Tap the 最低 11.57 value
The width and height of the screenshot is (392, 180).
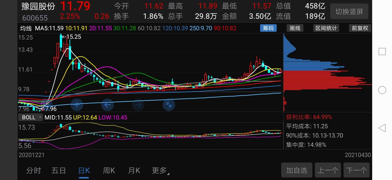(x=262, y=6)
